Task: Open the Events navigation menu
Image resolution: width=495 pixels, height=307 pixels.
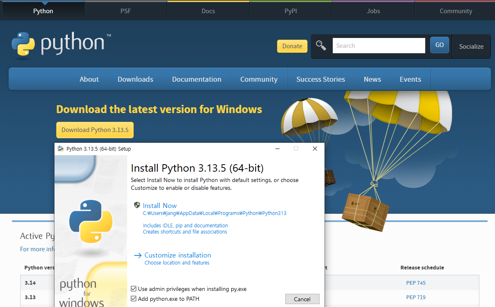Action: point(410,79)
